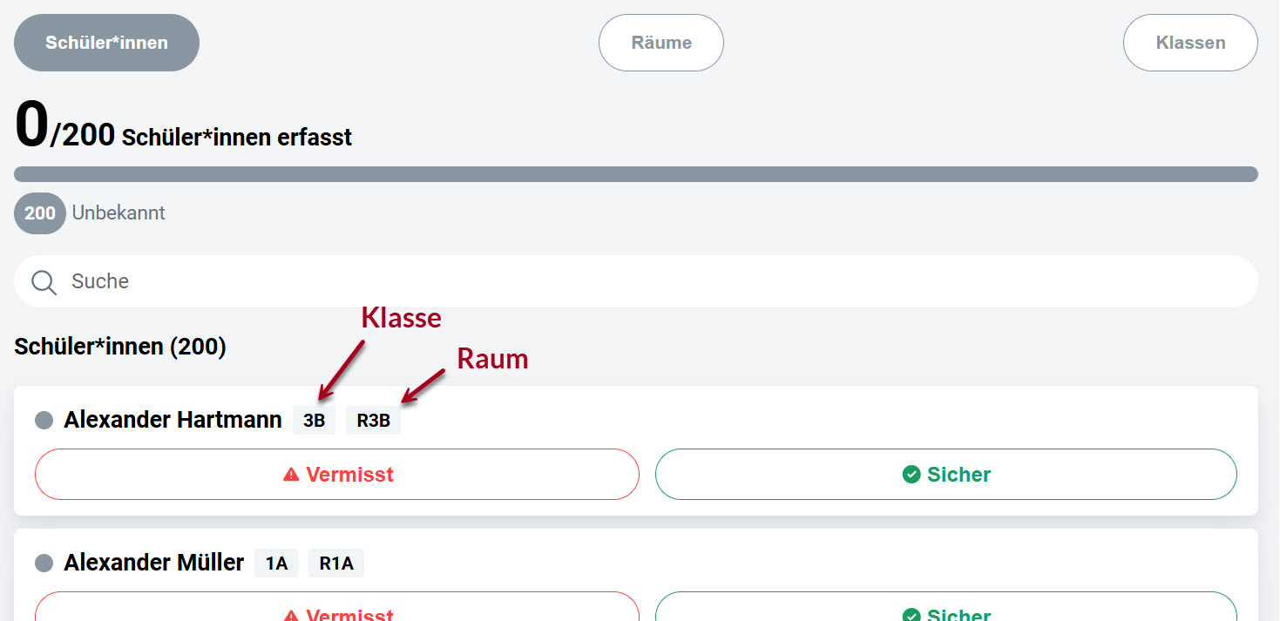Switch to the Räume tab

click(660, 42)
